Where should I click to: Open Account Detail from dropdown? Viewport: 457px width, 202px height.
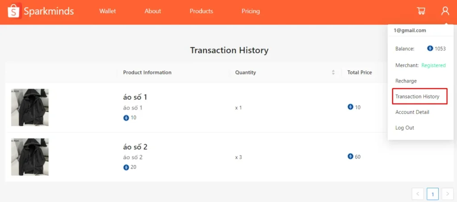[412, 112]
